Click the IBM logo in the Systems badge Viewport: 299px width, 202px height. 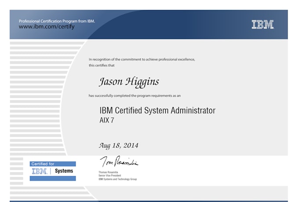pos(40,171)
